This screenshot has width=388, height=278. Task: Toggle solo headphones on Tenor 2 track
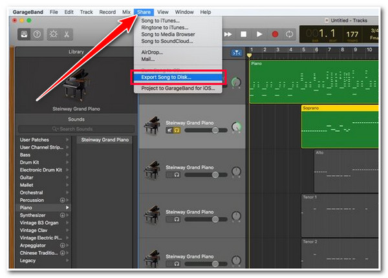pos(177,264)
